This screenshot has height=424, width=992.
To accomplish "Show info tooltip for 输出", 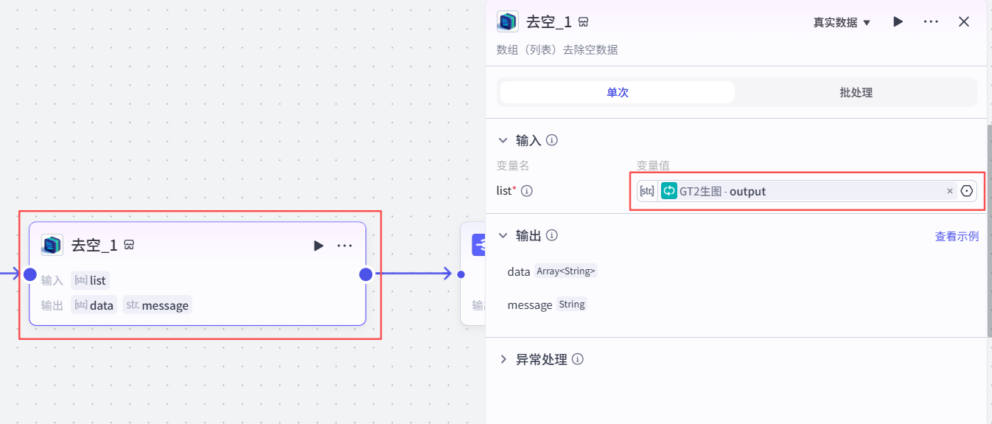I will (x=551, y=236).
